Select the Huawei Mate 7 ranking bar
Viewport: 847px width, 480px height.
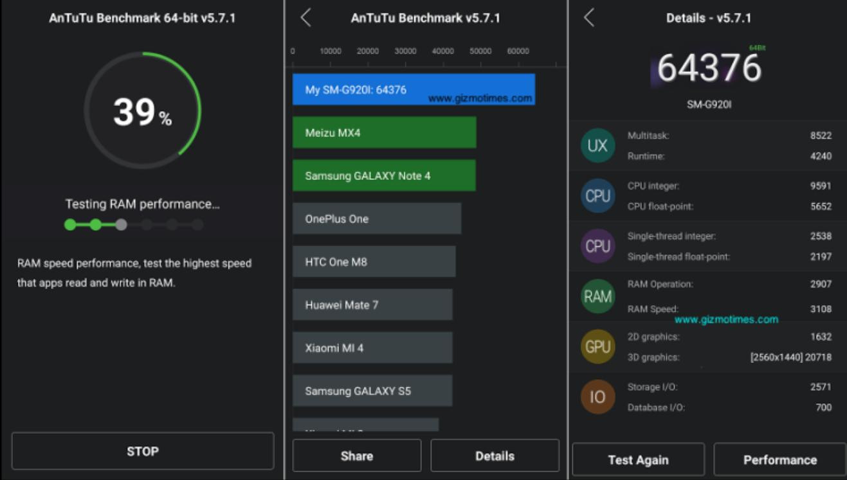(372, 305)
